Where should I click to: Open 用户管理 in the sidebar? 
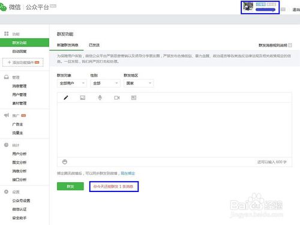point(19,95)
